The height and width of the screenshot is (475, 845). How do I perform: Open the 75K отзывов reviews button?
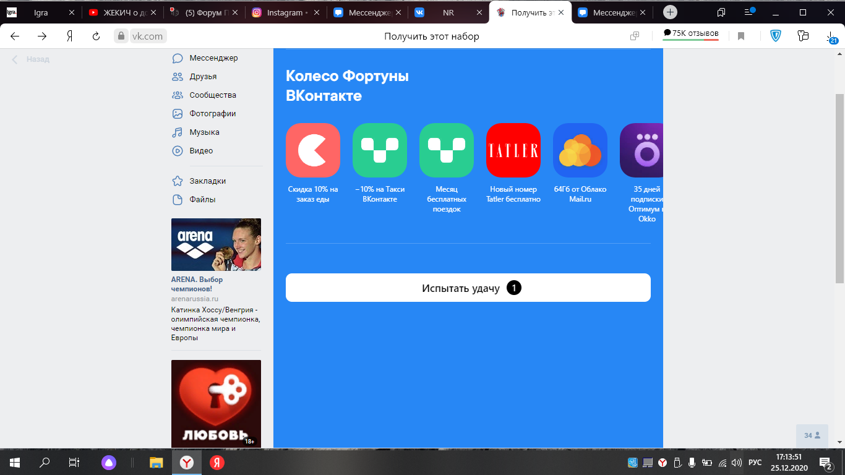(x=691, y=35)
